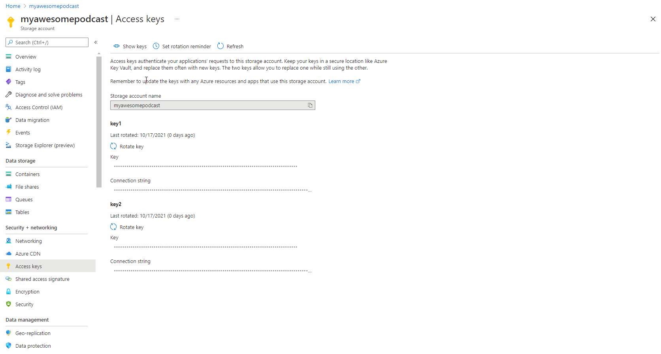Click key2 hidden Connection string field

213,271
